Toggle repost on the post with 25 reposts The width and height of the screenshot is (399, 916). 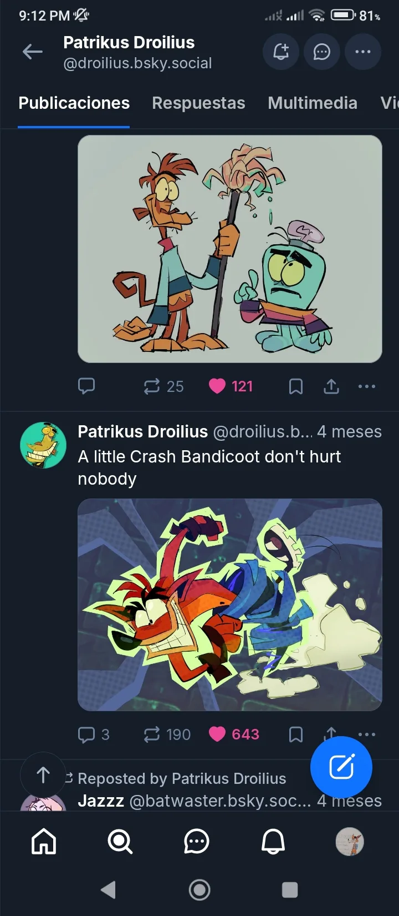(x=152, y=386)
